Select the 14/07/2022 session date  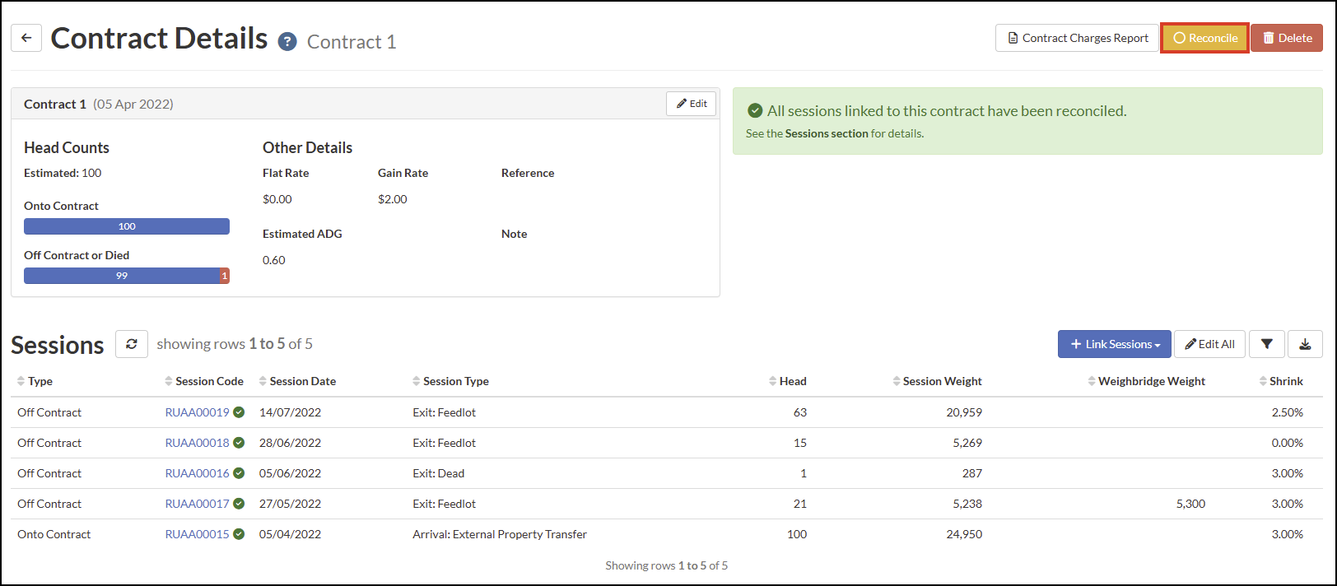pos(290,412)
